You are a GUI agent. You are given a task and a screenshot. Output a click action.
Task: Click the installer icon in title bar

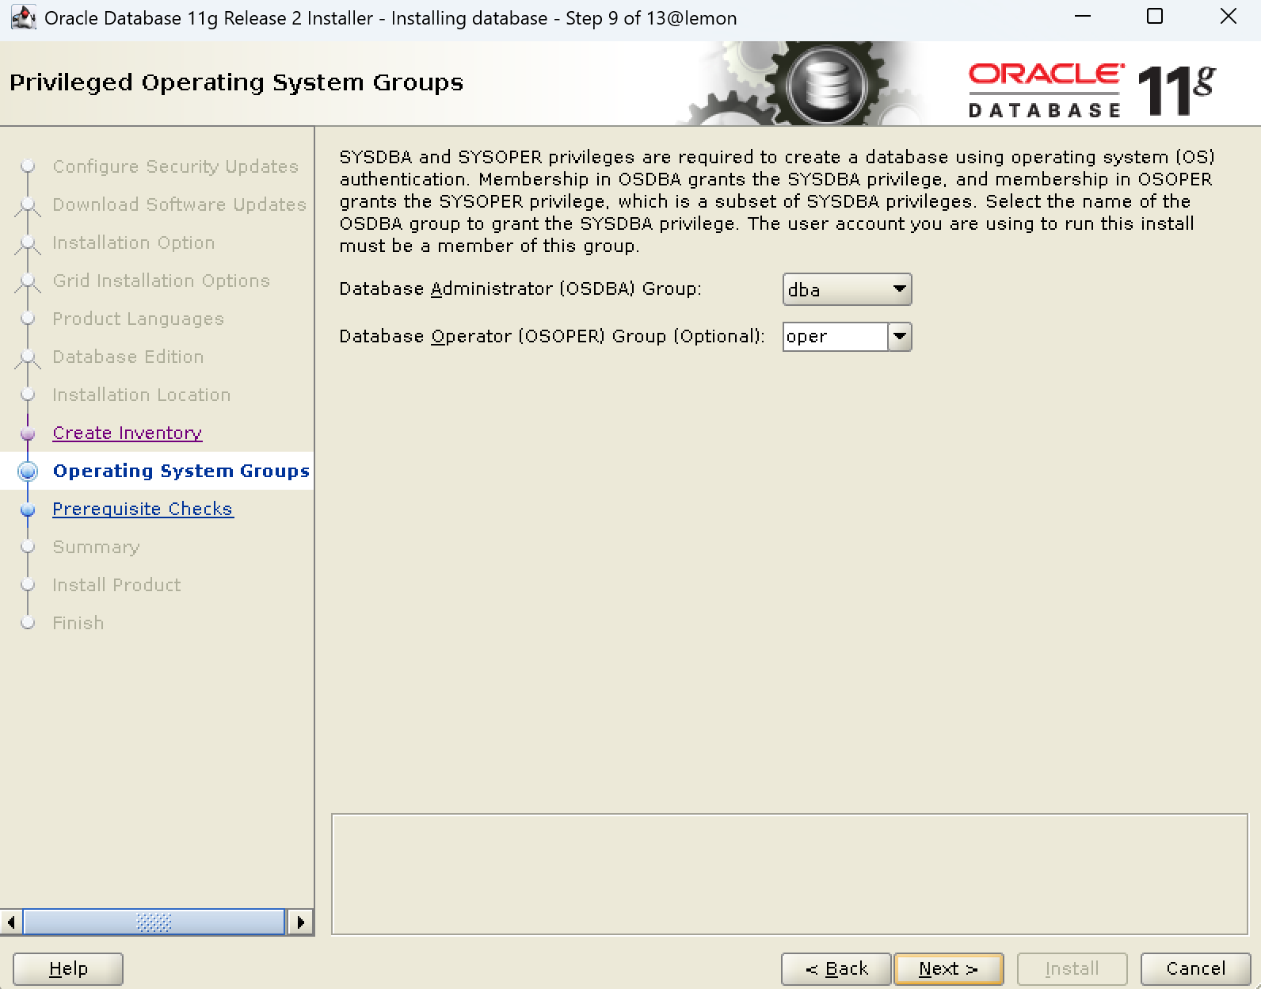click(x=23, y=17)
